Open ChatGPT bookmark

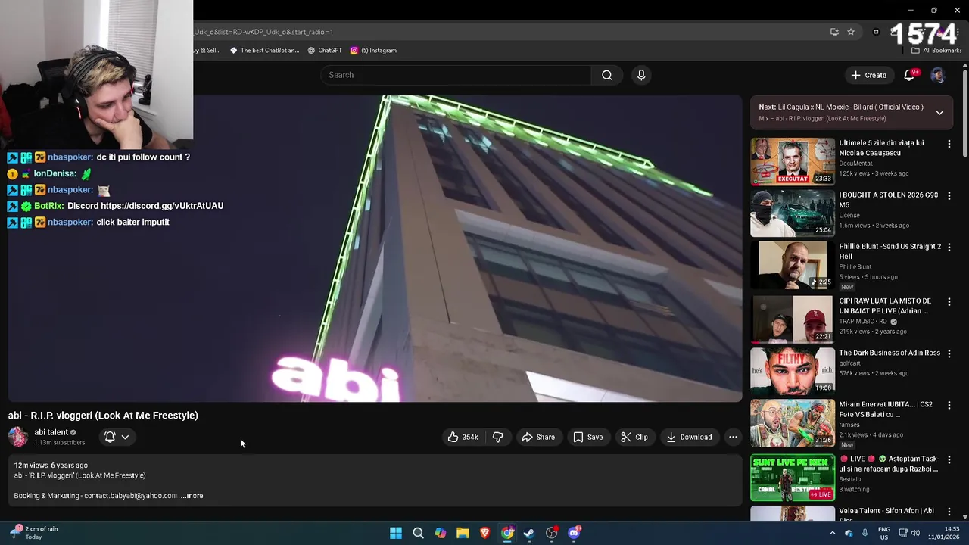tap(325, 51)
